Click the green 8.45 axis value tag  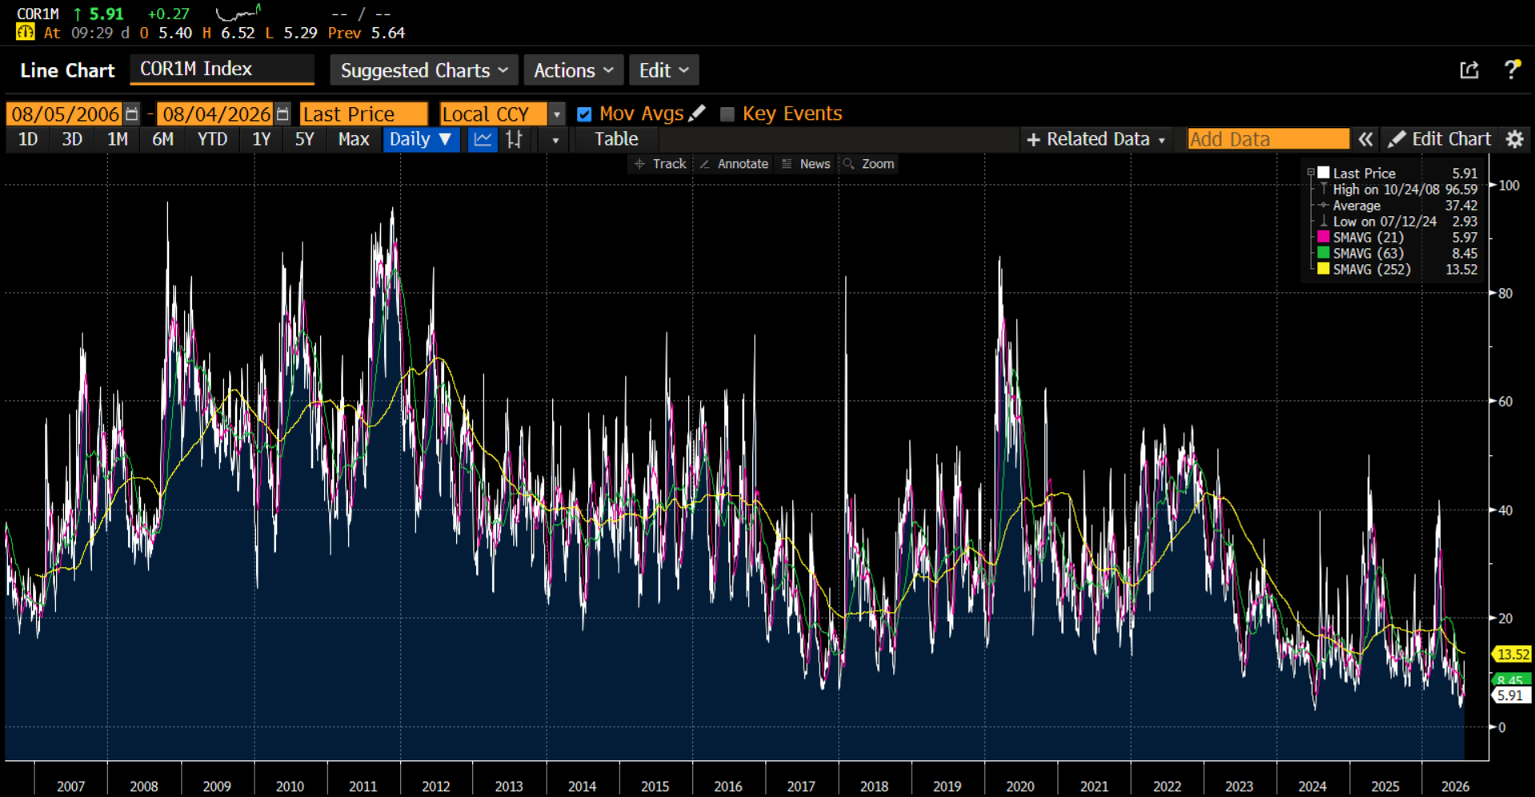1512,680
